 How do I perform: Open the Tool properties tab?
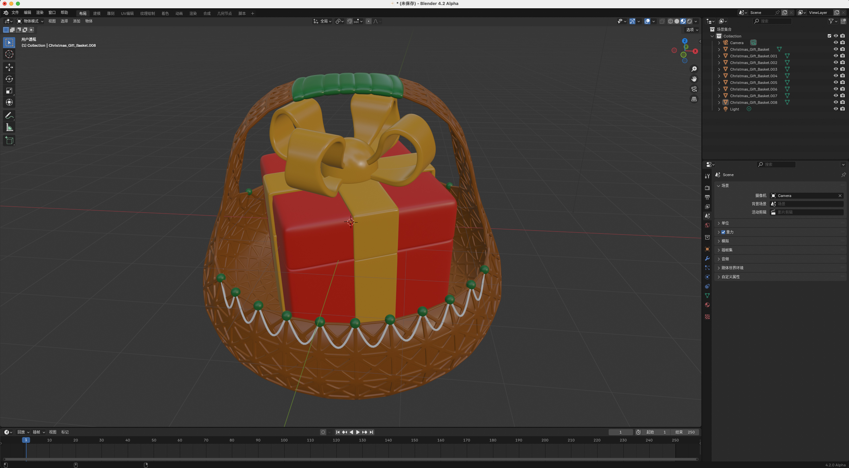(x=707, y=176)
